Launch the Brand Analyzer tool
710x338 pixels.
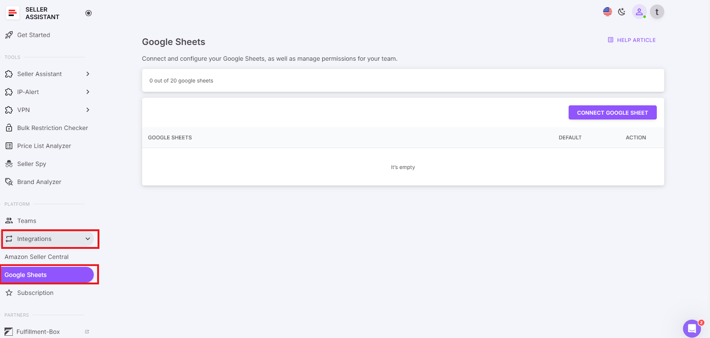tap(39, 181)
